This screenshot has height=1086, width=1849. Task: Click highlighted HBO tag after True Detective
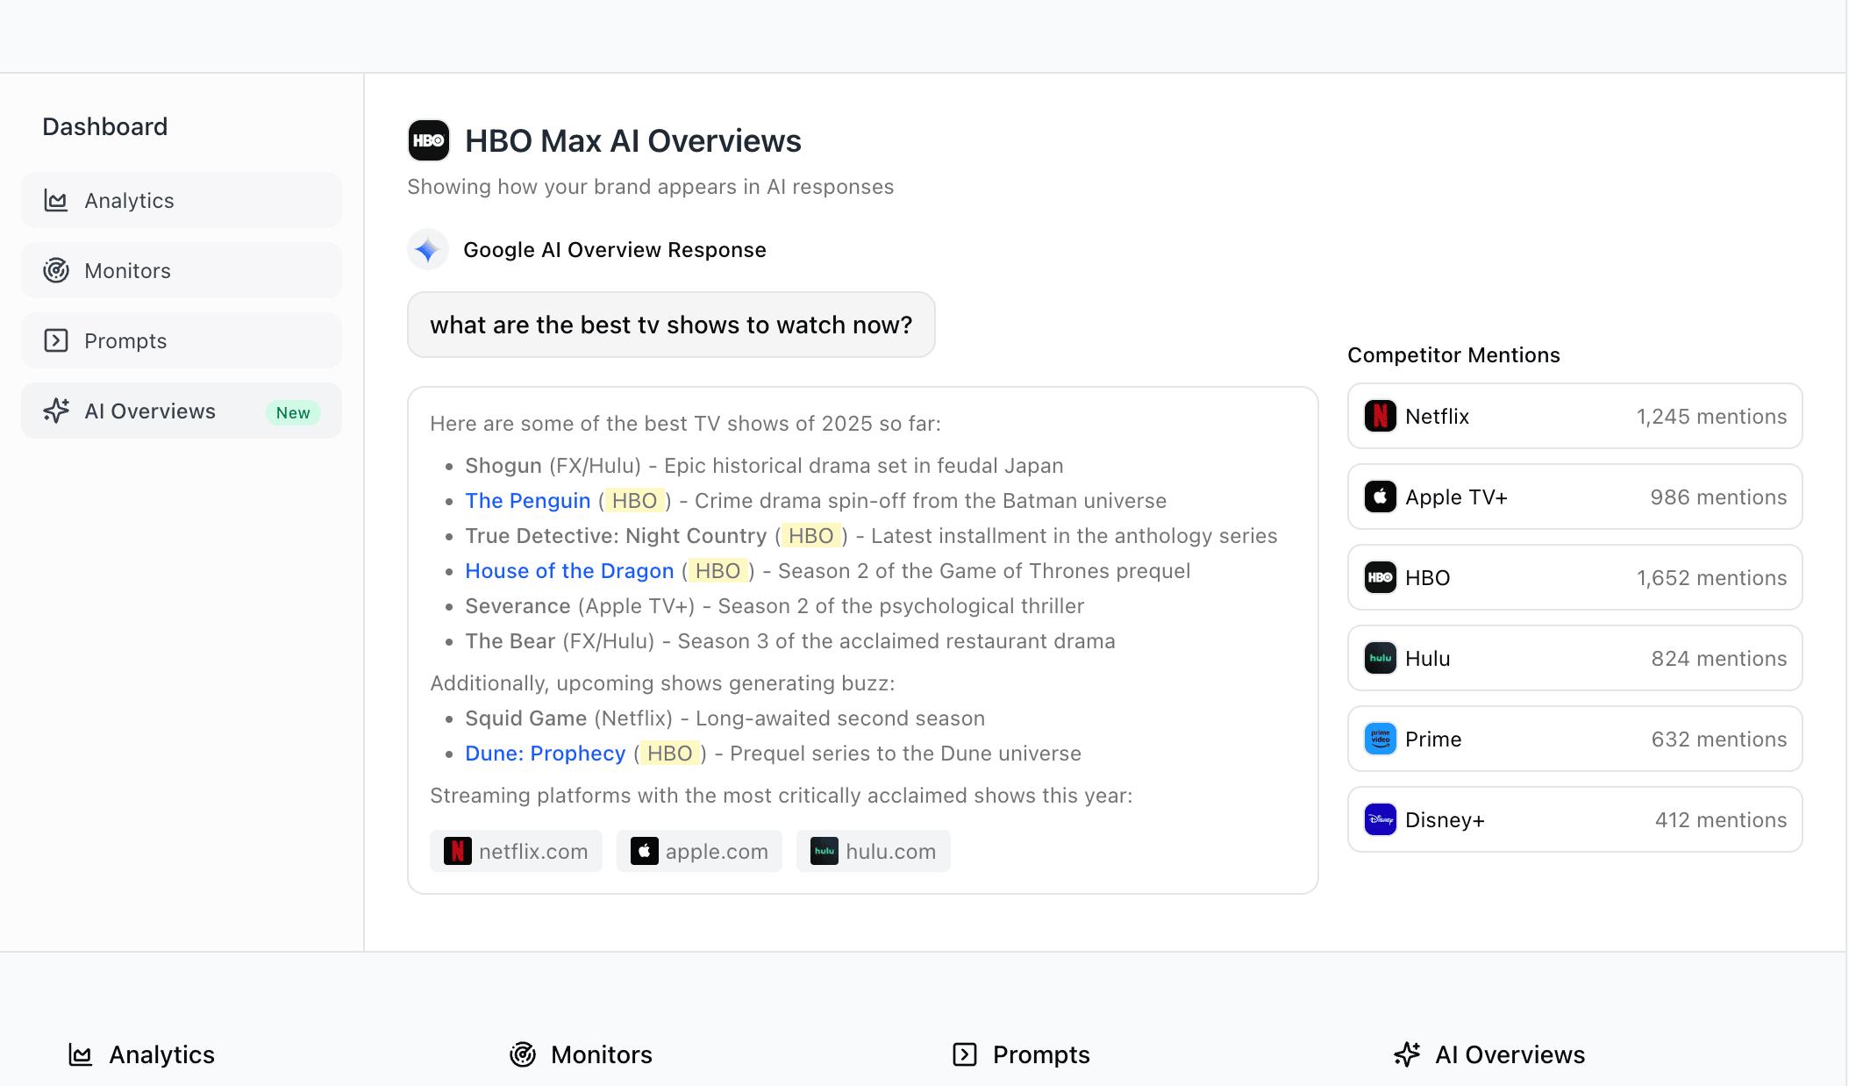point(811,536)
